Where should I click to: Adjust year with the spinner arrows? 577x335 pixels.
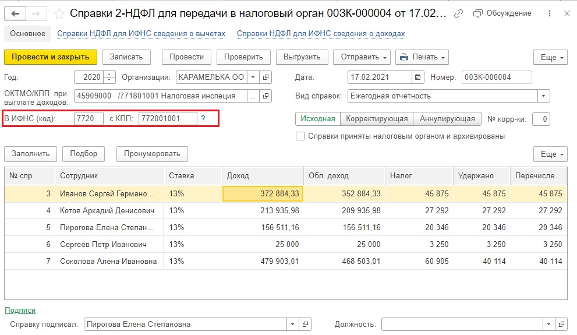tap(109, 77)
